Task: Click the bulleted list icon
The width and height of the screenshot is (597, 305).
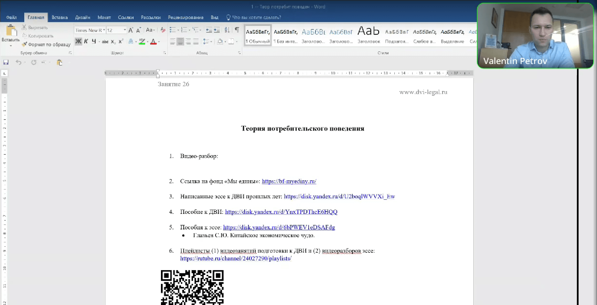Action: (x=173, y=30)
